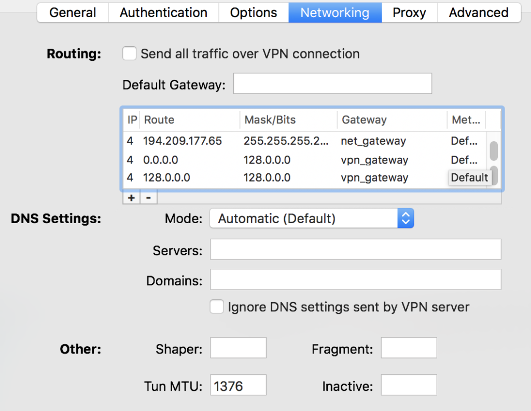Click the Default metric dropdown cell
This screenshot has width=531, height=411.
[469, 177]
